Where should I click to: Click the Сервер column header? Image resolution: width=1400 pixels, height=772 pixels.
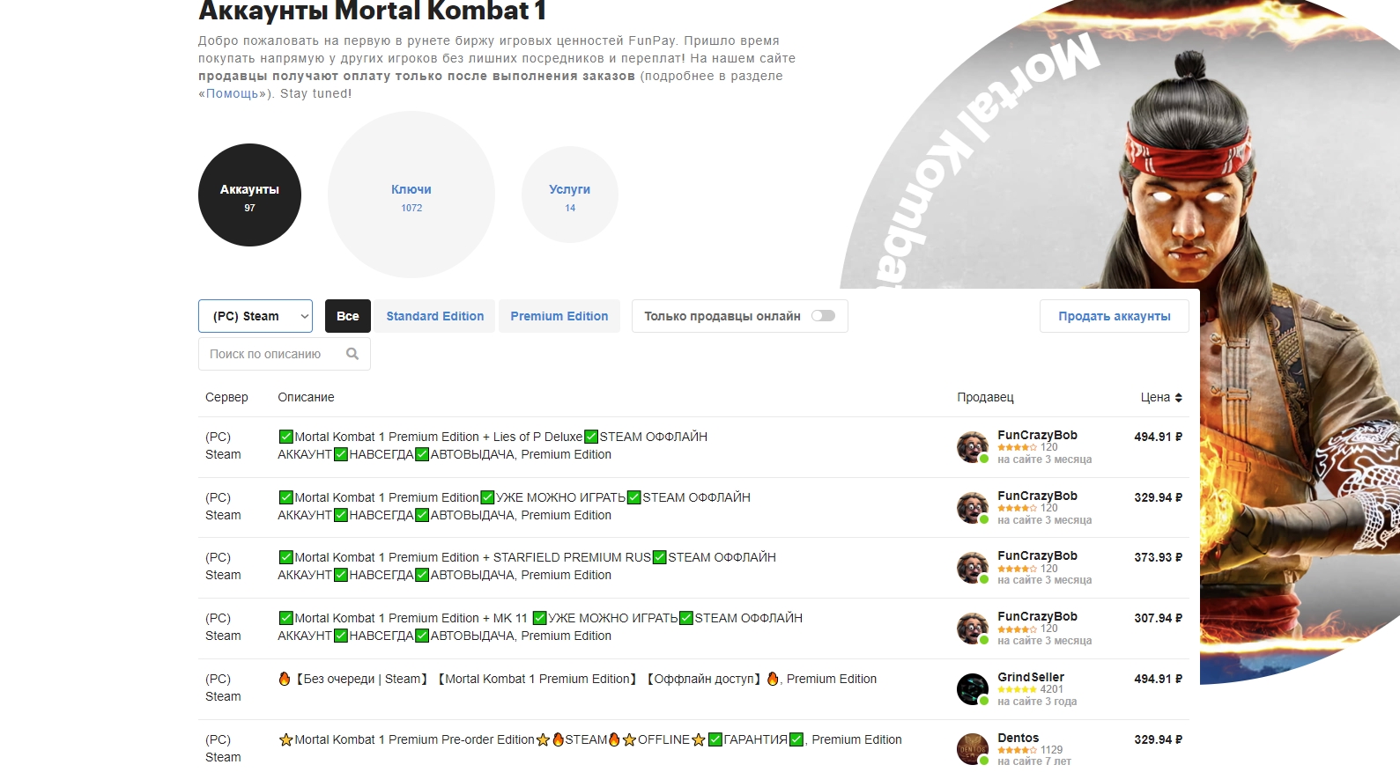[x=226, y=397]
